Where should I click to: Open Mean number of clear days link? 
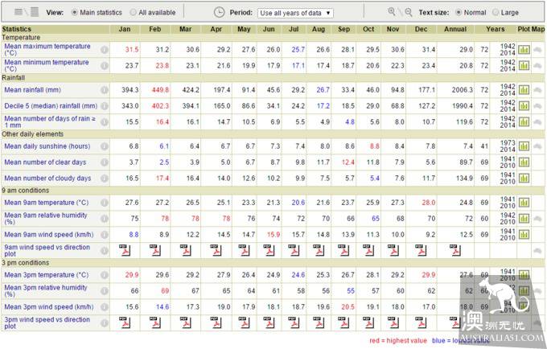pos(45,162)
